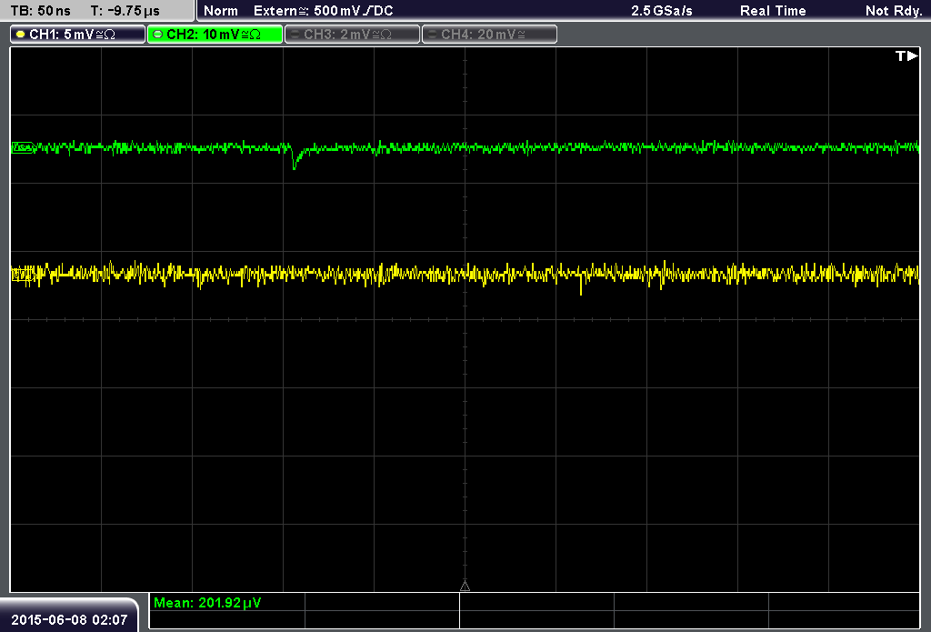
Task: Click the yellow CH1 ground level marker
Action: click(22, 275)
